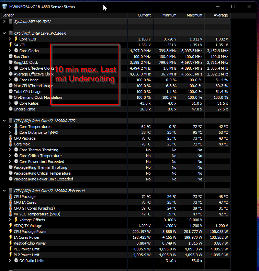259x271 pixels.
Task: Click the lightning icon beside SA VID
Action: (x=11, y=45)
